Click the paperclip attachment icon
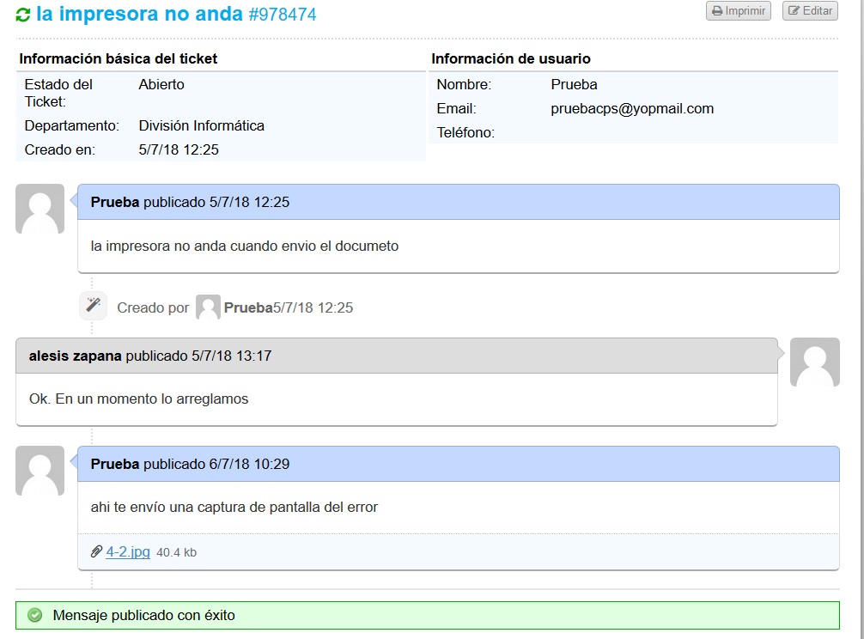This screenshot has width=864, height=639. pyautogui.click(x=96, y=552)
